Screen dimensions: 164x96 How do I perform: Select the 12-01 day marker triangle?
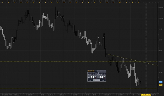pyautogui.click(x=45, y=2)
